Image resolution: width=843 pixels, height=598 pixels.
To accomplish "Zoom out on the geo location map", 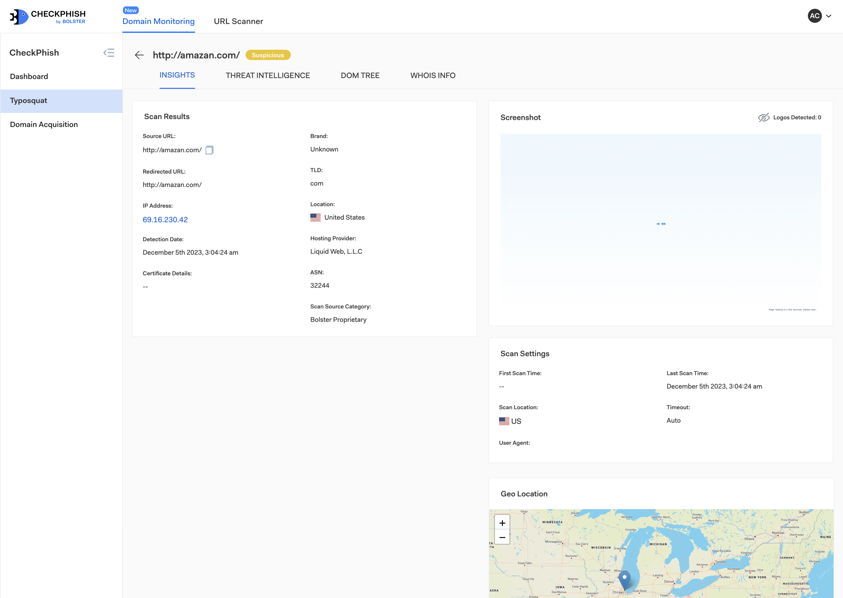I will (x=502, y=537).
